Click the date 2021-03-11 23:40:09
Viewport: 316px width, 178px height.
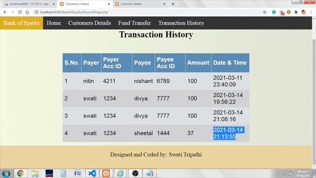point(228,81)
